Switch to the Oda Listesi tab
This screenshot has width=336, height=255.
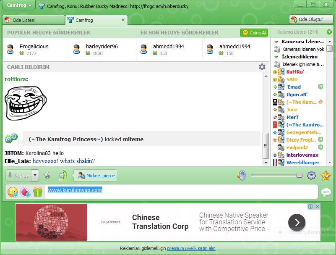(34, 20)
